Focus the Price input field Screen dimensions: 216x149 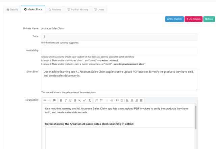pos(123,37)
